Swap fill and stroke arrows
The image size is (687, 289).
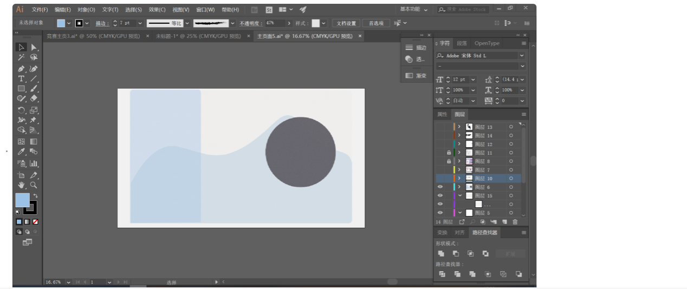point(35,196)
